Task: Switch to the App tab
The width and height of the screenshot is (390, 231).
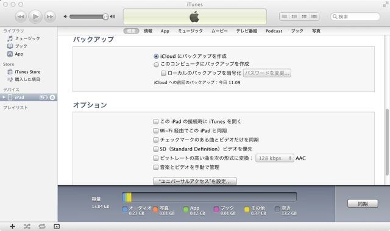Action: [x=165, y=31]
